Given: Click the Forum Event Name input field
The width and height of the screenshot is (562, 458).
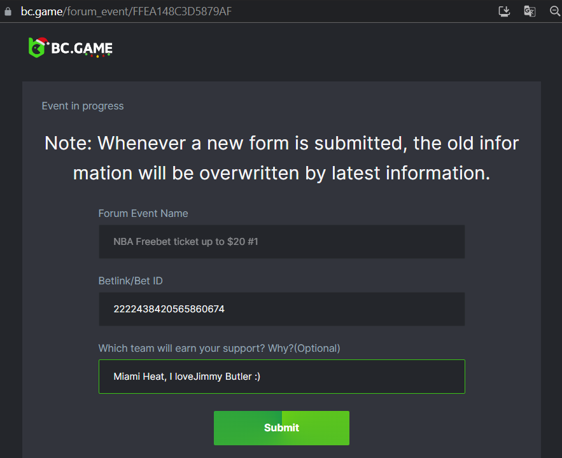Looking at the screenshot, I should coord(281,242).
